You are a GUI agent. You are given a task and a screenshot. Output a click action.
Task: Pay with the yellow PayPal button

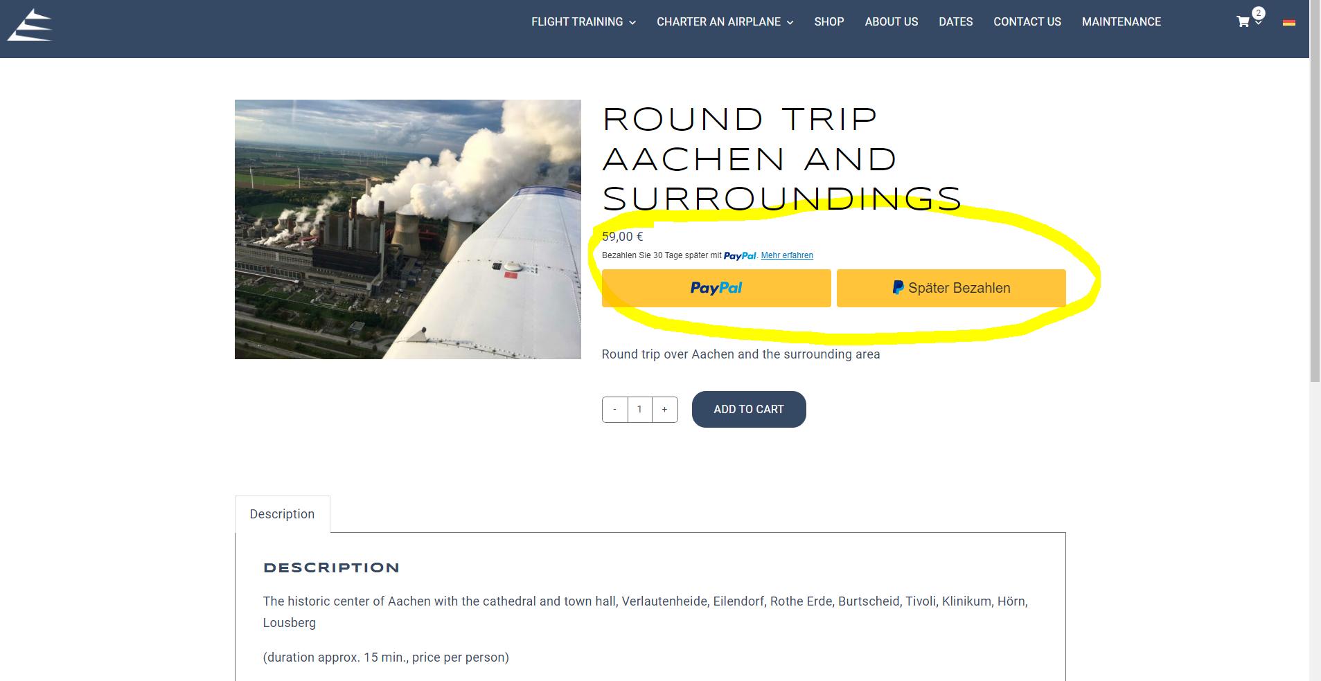pyautogui.click(x=716, y=288)
